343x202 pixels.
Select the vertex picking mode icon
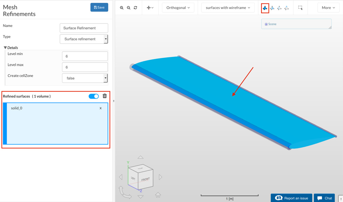tap(287, 8)
